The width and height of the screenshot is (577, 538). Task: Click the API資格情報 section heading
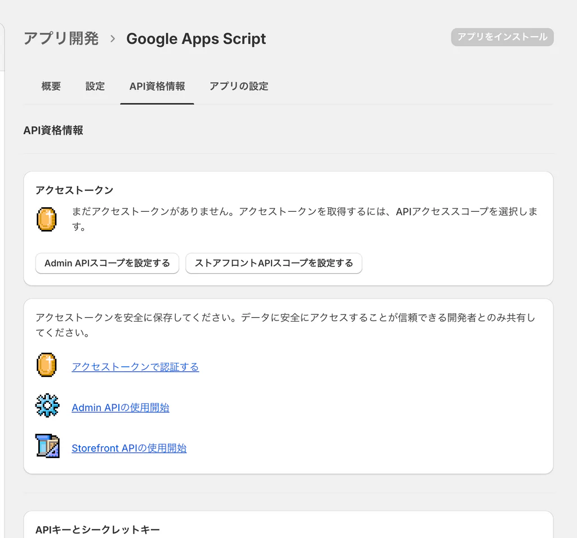pos(54,130)
